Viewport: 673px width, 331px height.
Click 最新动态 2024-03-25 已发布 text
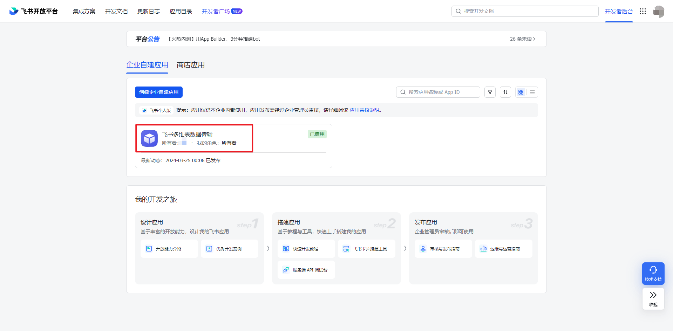[x=181, y=160]
